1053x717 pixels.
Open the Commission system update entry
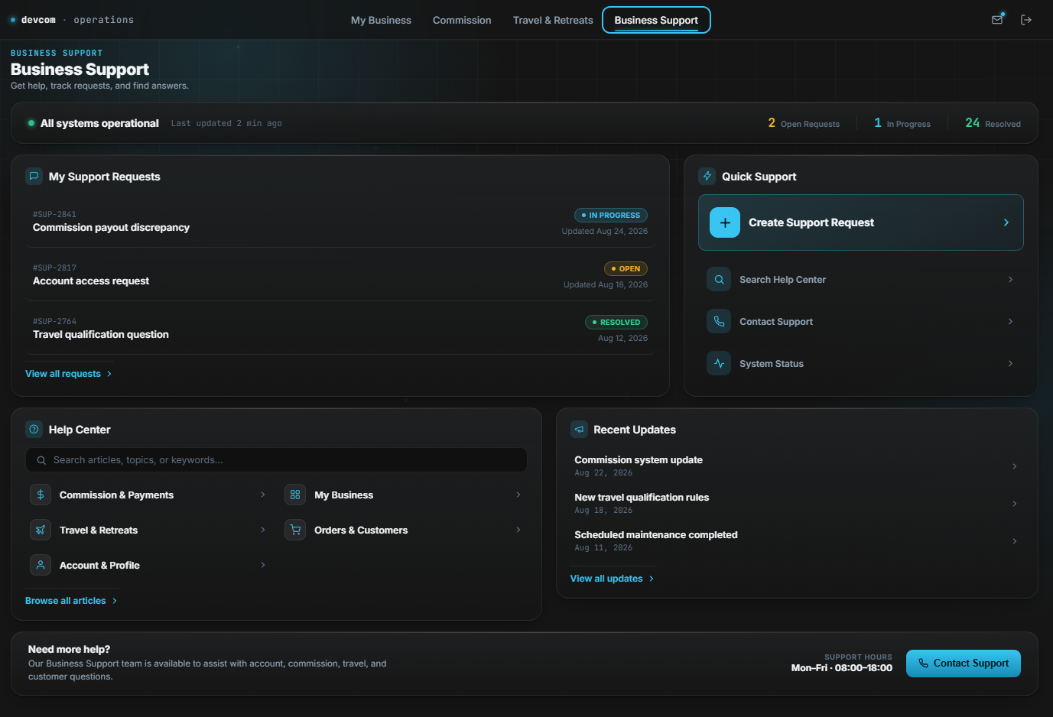point(797,466)
